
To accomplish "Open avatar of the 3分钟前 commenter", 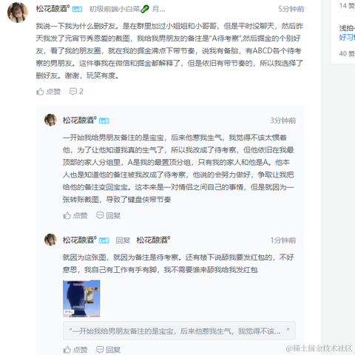I will pyautogui.click(x=50, y=120).
